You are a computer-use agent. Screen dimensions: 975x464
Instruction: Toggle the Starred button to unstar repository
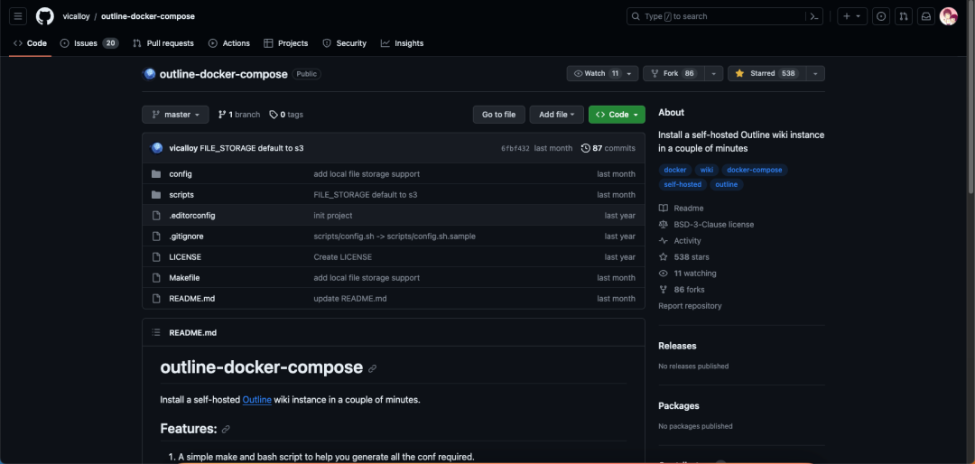pyautogui.click(x=766, y=73)
